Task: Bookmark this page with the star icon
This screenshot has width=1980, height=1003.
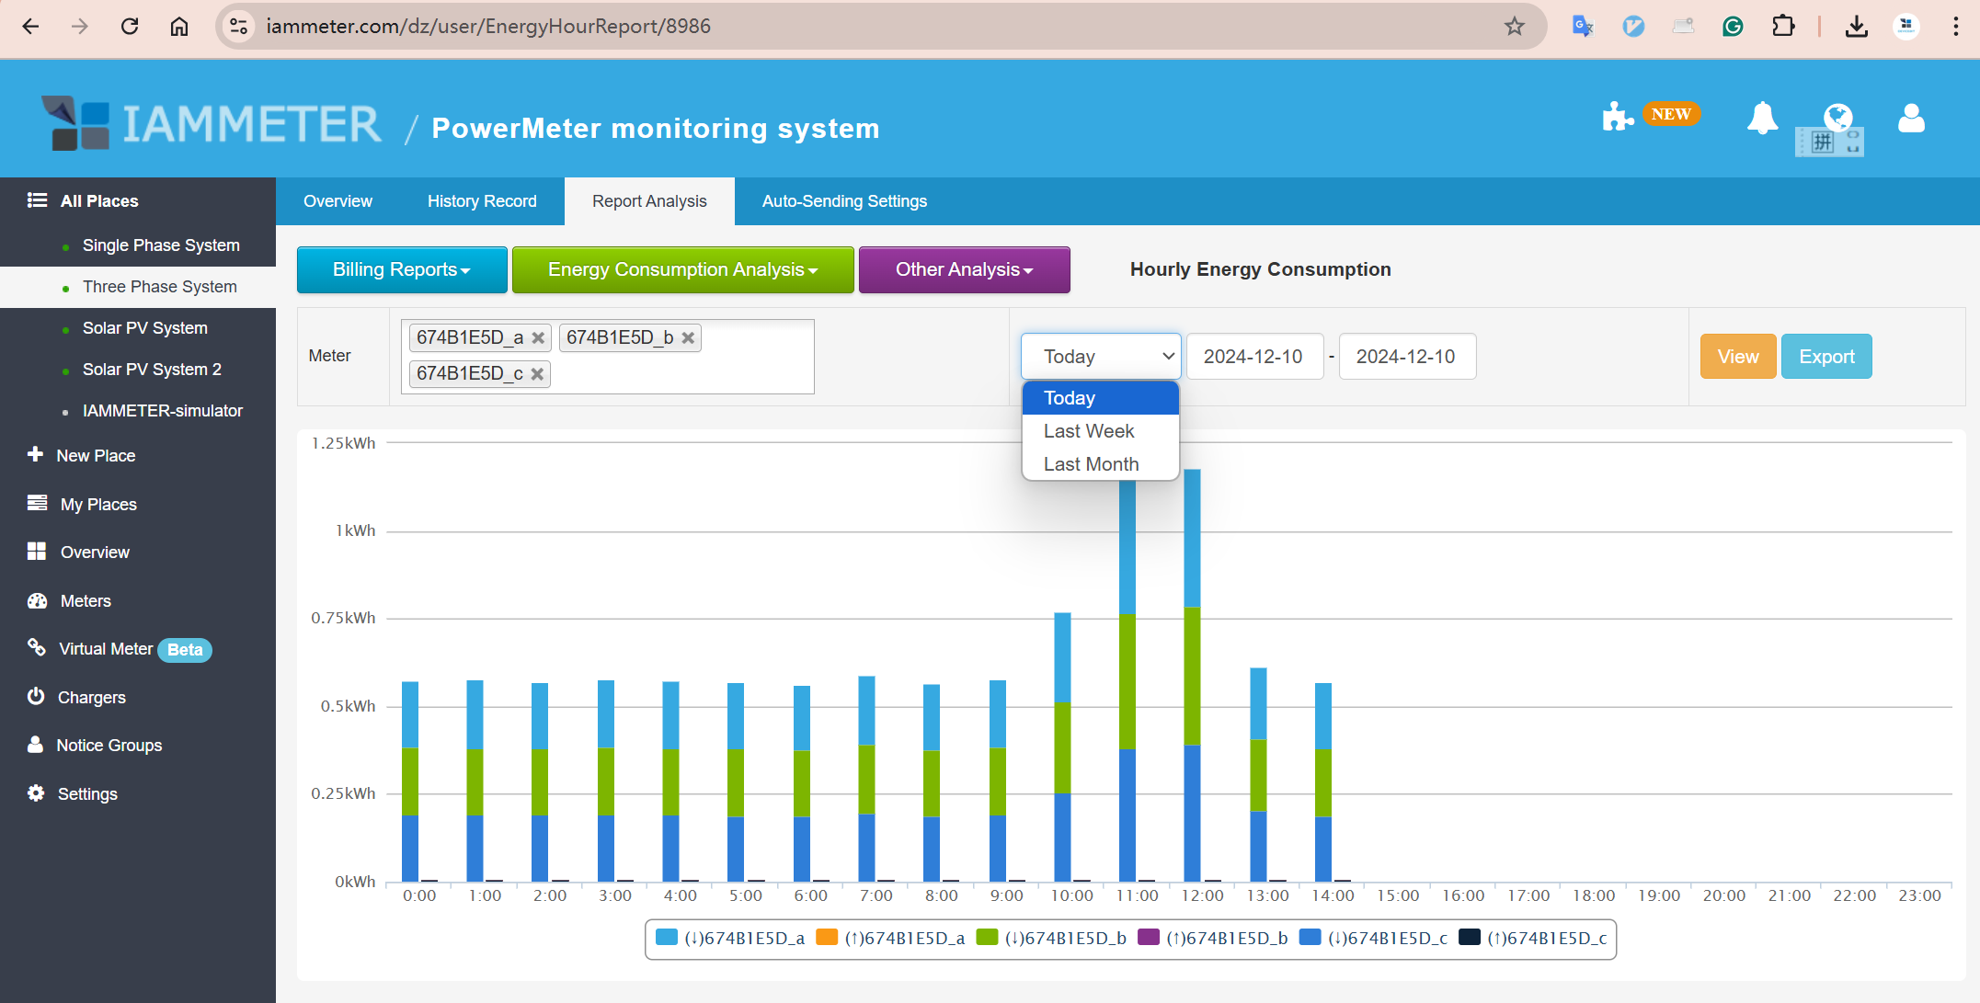Action: (1515, 26)
